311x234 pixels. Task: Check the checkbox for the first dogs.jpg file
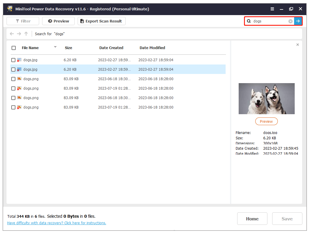[13, 60]
